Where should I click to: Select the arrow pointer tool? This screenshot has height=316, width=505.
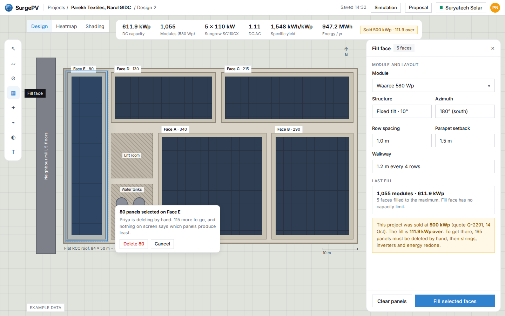(13, 49)
